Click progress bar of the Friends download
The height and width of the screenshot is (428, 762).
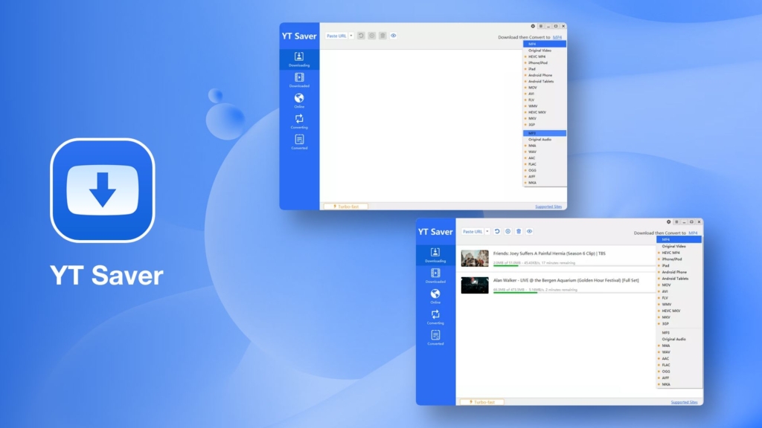pos(574,265)
